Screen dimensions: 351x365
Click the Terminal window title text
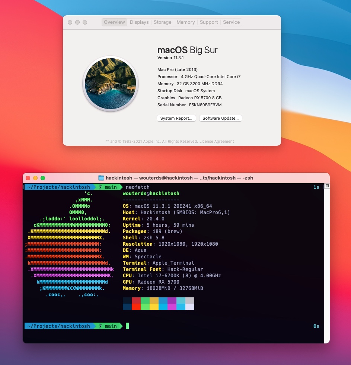point(179,178)
